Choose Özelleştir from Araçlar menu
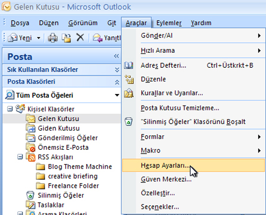 click(x=194, y=193)
